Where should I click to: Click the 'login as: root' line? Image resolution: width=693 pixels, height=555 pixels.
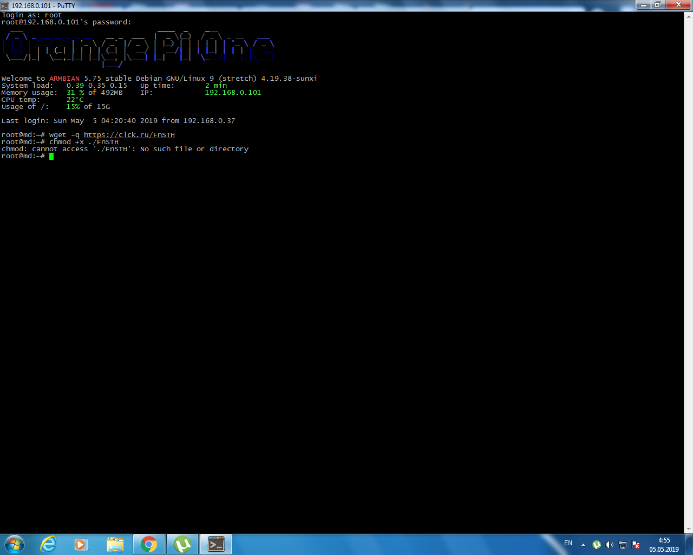32,15
